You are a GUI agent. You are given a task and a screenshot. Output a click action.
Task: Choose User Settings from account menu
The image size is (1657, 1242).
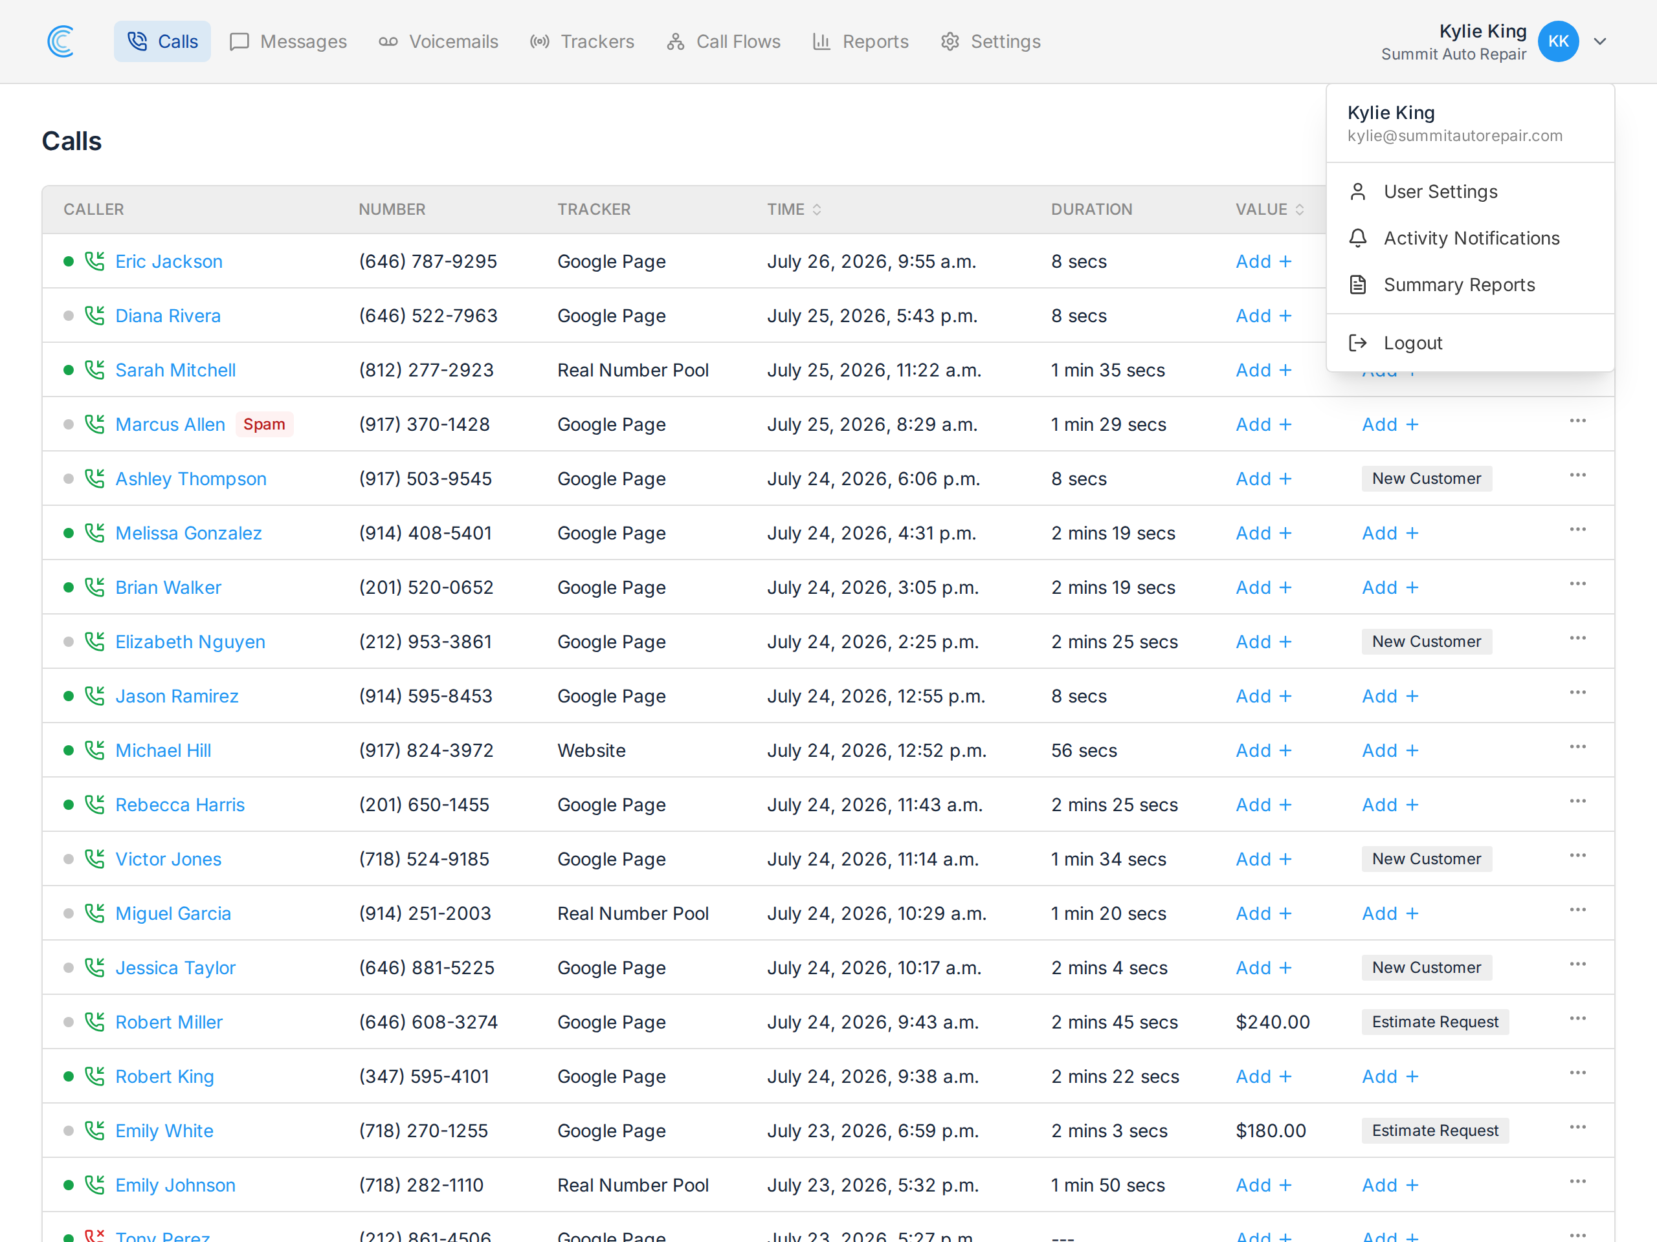point(1470,191)
